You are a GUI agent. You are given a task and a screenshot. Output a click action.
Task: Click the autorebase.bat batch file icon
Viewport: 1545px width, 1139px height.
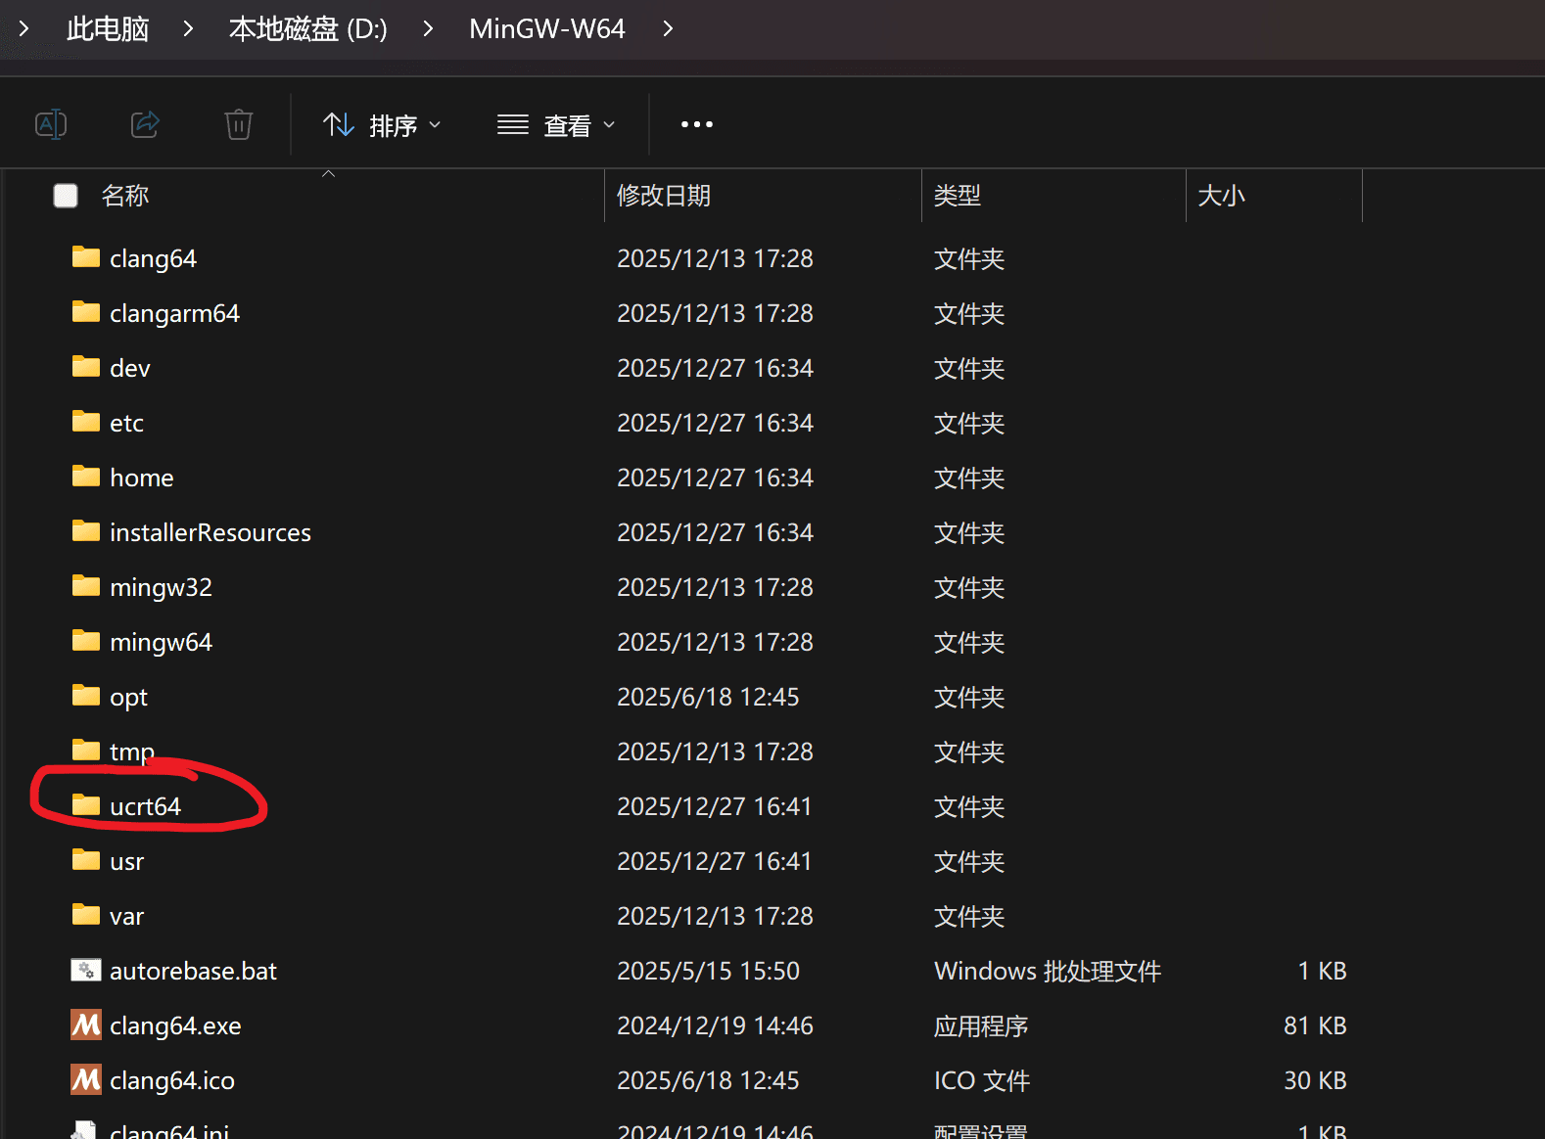click(x=86, y=970)
